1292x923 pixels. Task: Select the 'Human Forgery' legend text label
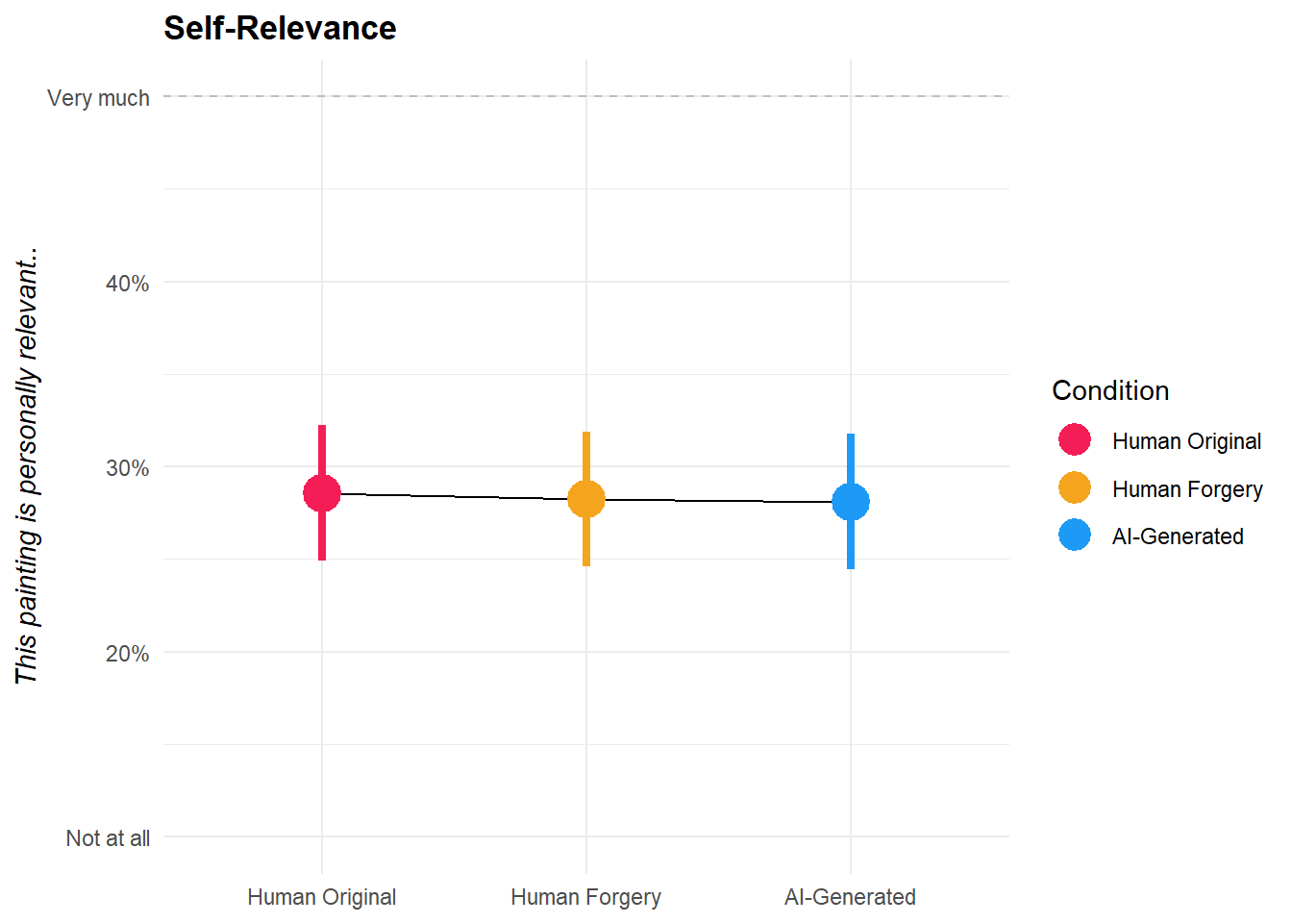[x=1187, y=489]
